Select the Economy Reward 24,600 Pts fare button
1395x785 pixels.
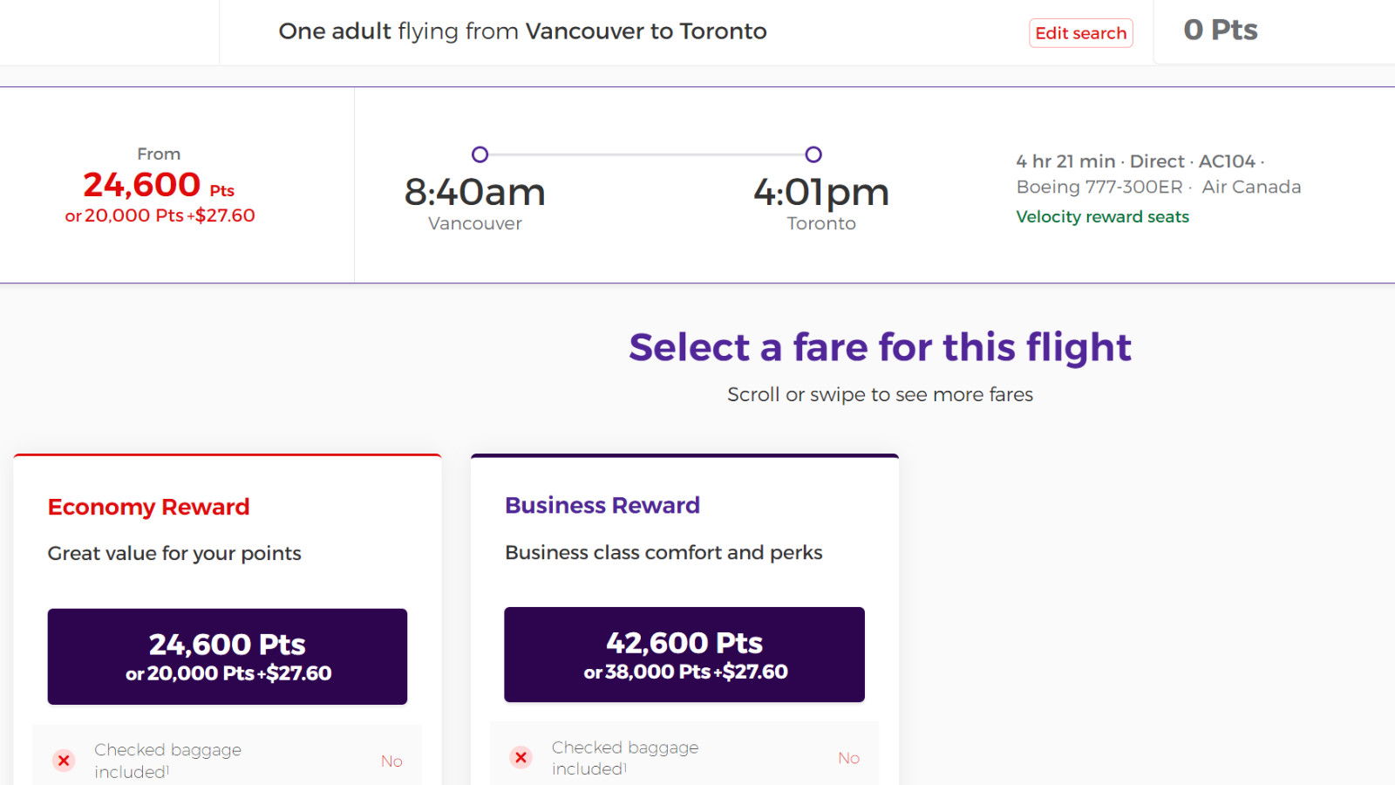pos(228,657)
